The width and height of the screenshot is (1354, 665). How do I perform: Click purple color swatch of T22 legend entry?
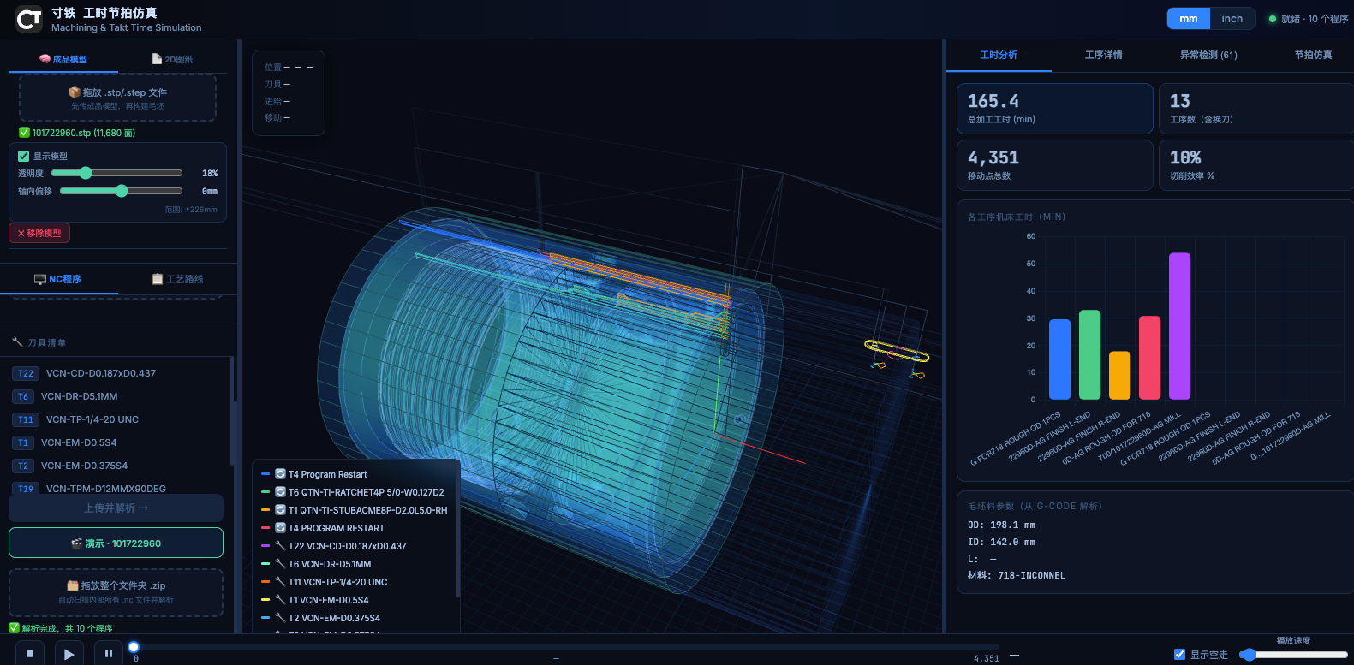pos(265,545)
